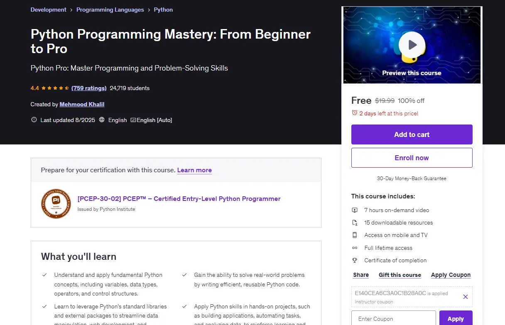The width and height of the screenshot is (505, 325).
Task: Click the PCEP certification badge
Action: [56, 204]
